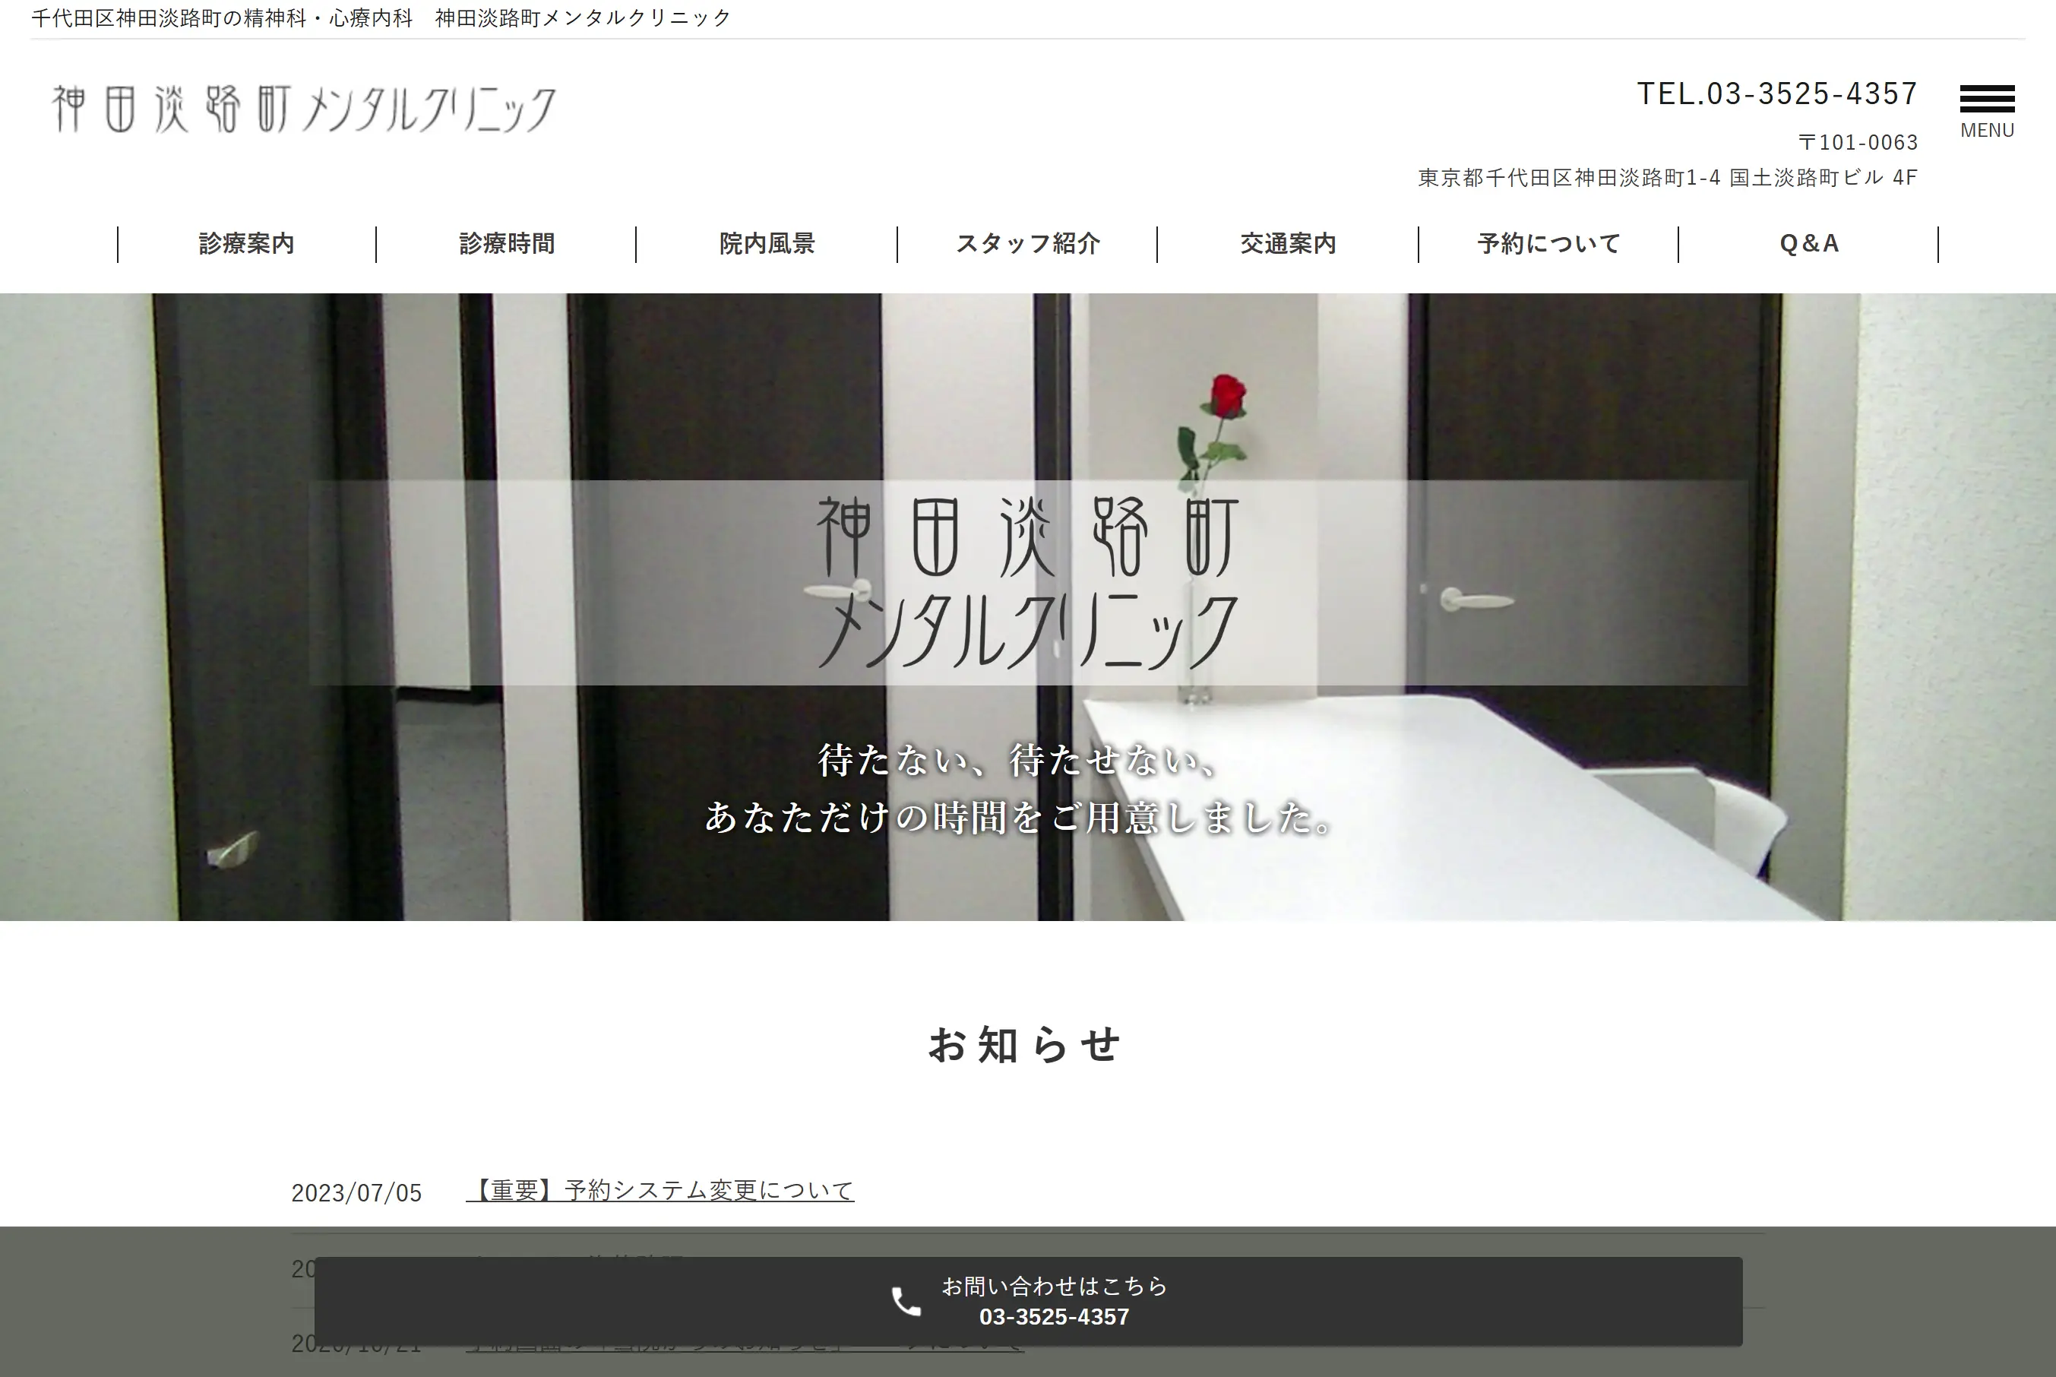Click the 待たない、待たせない hero tagline text
Screen dimensions: 2056x1377
coord(1018,761)
